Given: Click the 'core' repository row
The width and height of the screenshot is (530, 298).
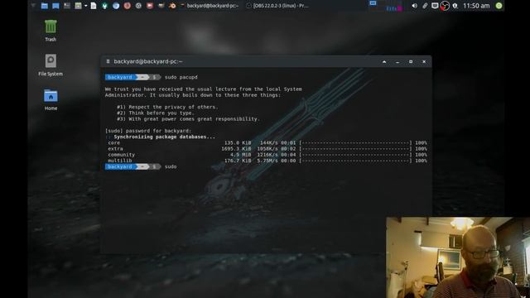Looking at the screenshot, I should tap(267, 143).
